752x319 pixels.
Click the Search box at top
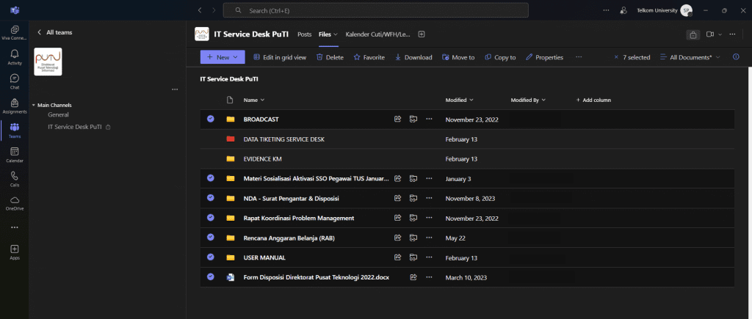tap(376, 10)
